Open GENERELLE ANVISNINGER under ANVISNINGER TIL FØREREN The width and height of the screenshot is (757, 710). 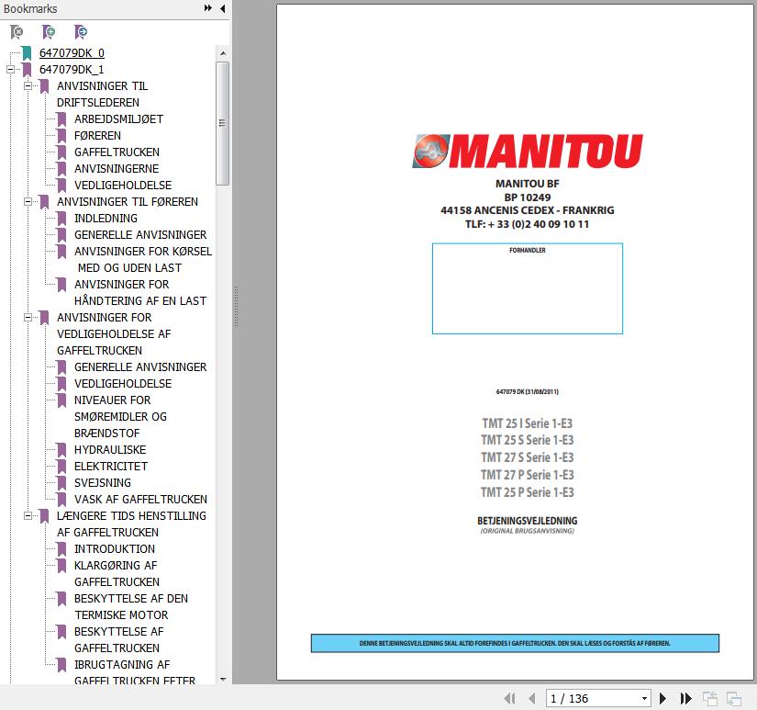pos(140,235)
